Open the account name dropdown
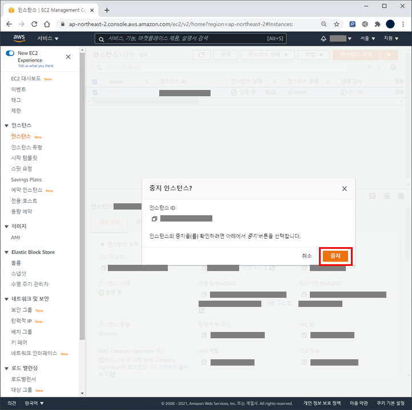Screen dimensions: 412x410 (x=341, y=39)
